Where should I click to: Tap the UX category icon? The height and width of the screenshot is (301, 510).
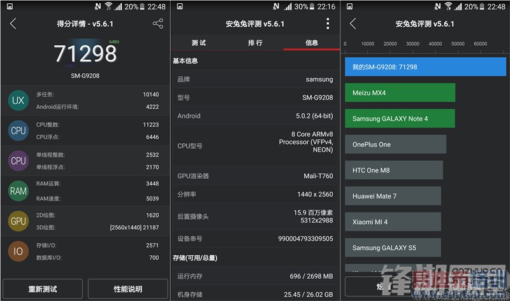point(18,101)
